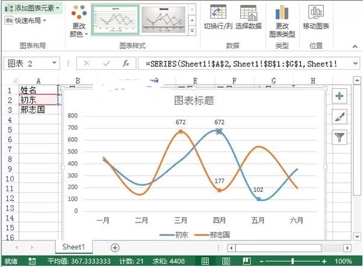Click the 邢志国 legend entry
Viewport: 363px width, 267px height.
[x=213, y=235]
